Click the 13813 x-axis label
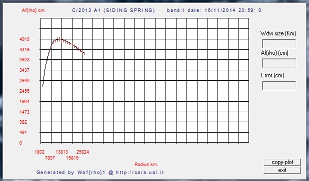Screen dimensions: 309x181 click(61, 152)
